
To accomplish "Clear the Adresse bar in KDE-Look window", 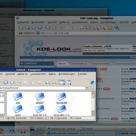I will coord(21,33).
